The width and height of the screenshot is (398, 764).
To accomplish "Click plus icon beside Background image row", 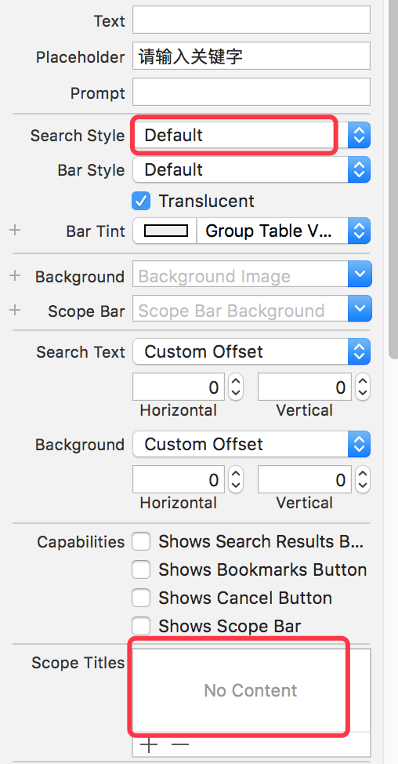I will 15,276.
